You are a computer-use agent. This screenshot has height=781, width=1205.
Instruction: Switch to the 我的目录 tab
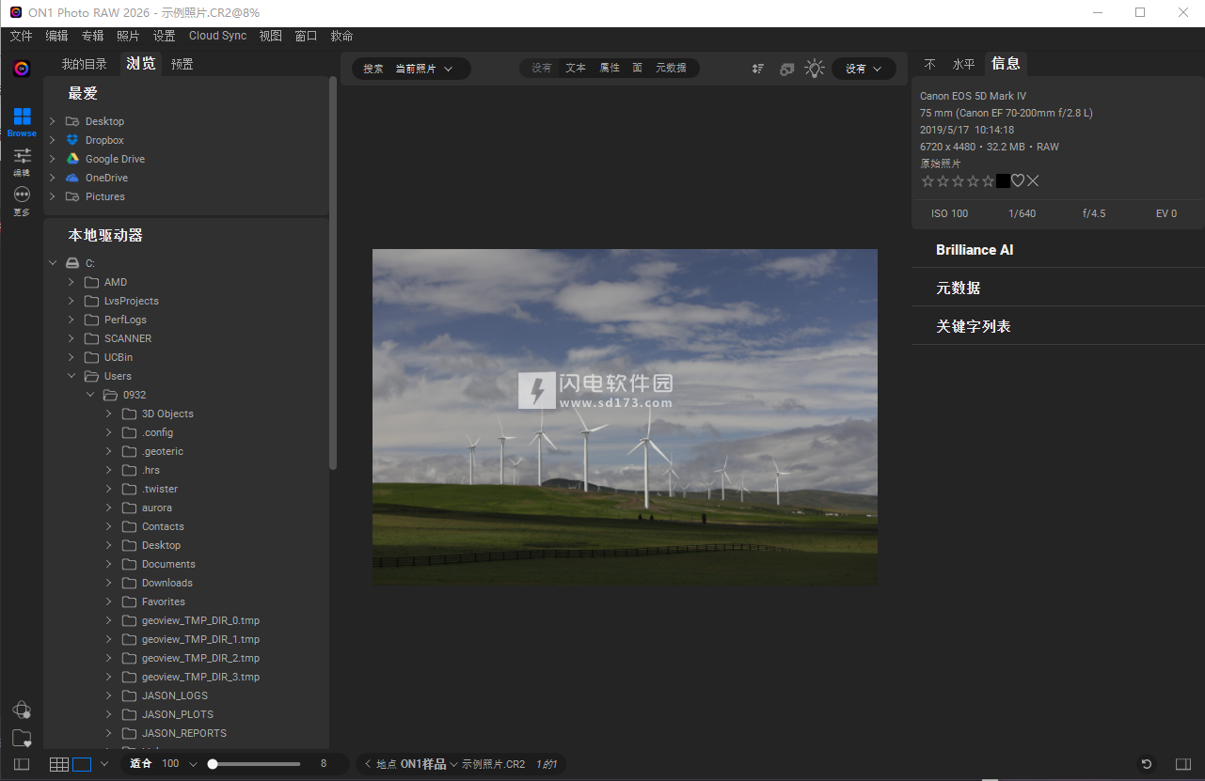[x=85, y=64]
